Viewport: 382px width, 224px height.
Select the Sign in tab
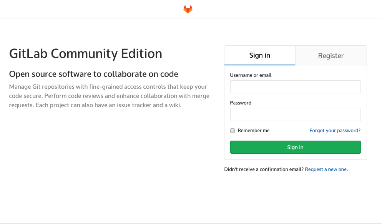[260, 55]
